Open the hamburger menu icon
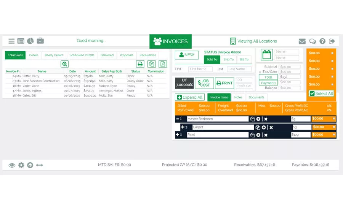This screenshot has width=343, height=209. click(x=11, y=41)
